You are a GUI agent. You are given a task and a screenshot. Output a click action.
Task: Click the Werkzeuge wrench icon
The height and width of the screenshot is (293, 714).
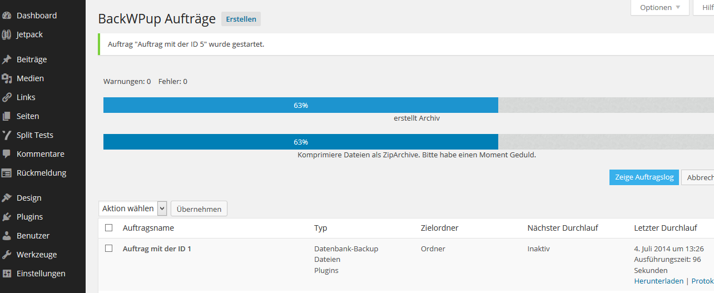pyautogui.click(x=7, y=255)
